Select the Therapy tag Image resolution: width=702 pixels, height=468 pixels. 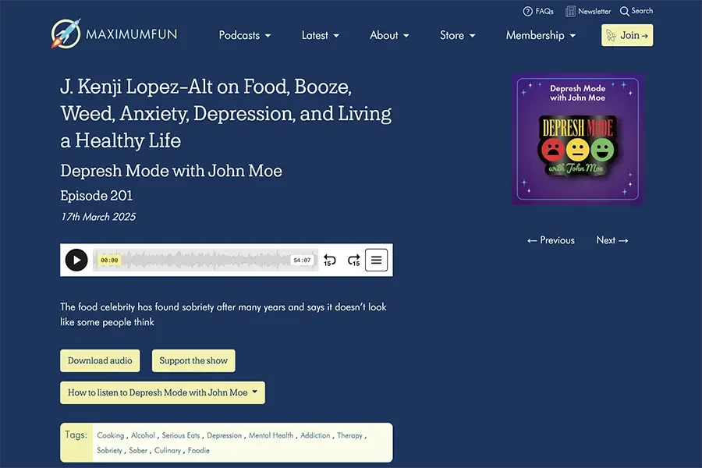click(x=349, y=435)
